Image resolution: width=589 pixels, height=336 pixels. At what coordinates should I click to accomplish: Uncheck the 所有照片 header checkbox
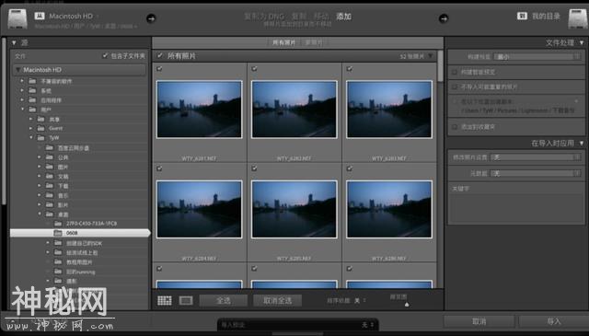click(x=160, y=55)
